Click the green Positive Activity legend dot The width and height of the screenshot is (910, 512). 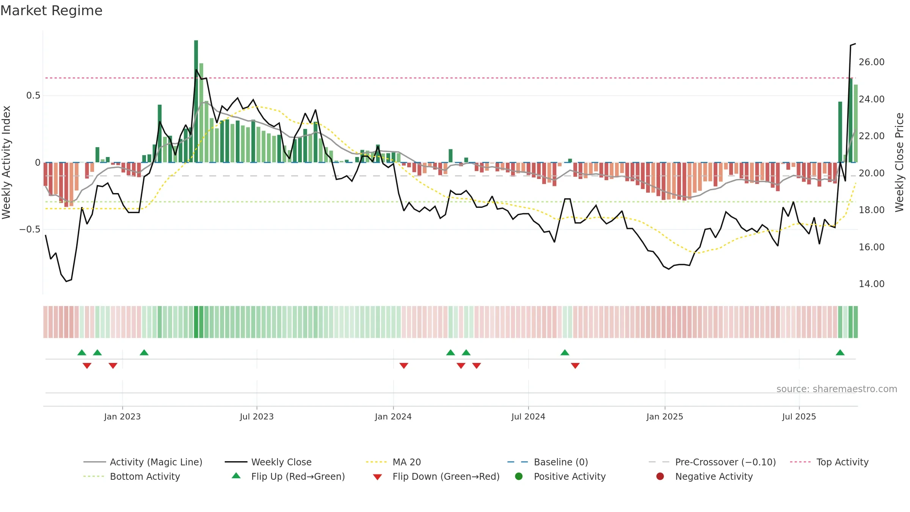[x=519, y=476]
